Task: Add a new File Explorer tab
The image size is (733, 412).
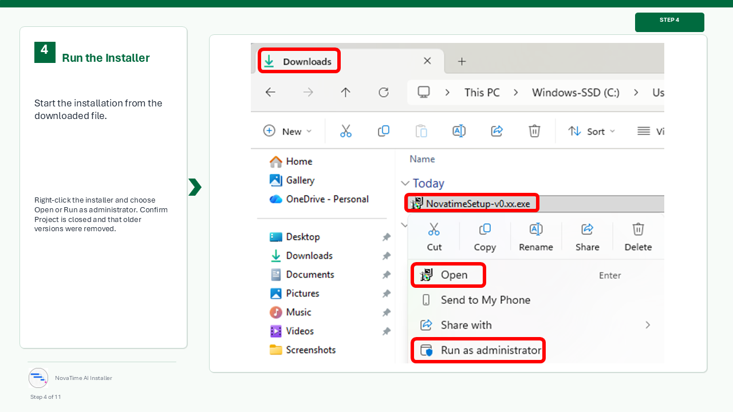Action: point(462,61)
